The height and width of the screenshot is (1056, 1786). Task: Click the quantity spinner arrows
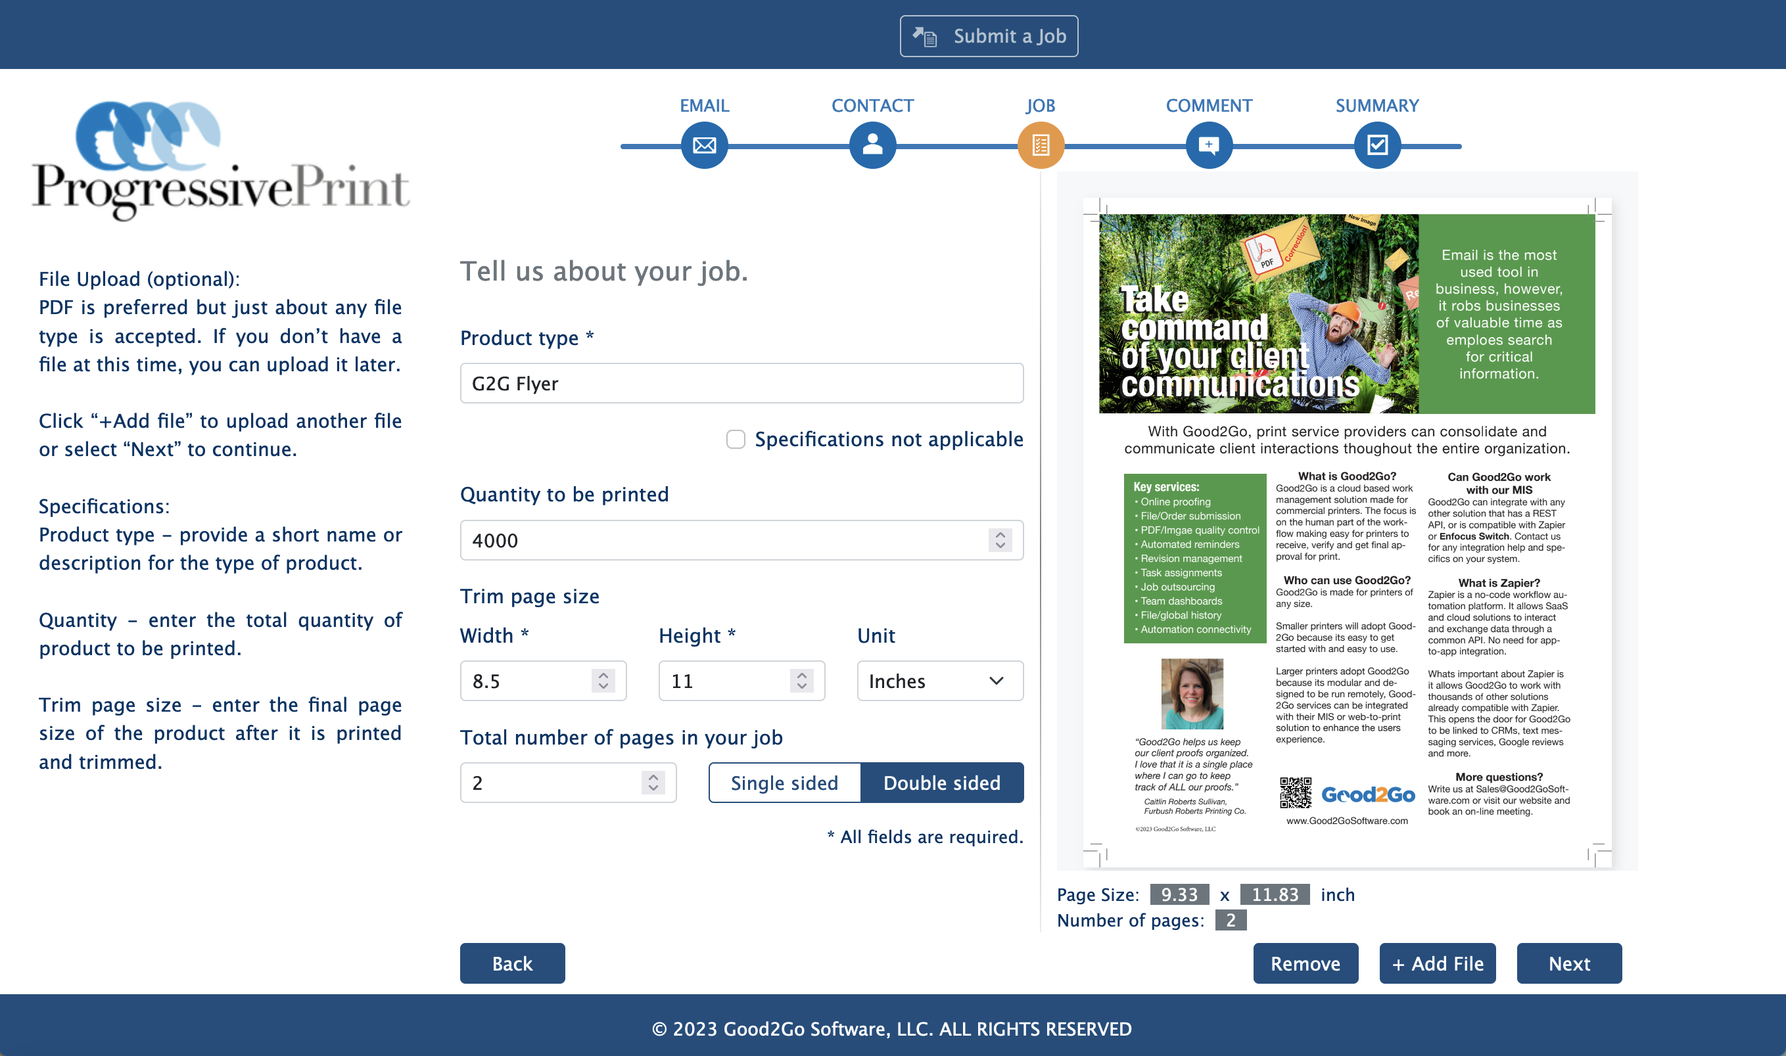[999, 540]
